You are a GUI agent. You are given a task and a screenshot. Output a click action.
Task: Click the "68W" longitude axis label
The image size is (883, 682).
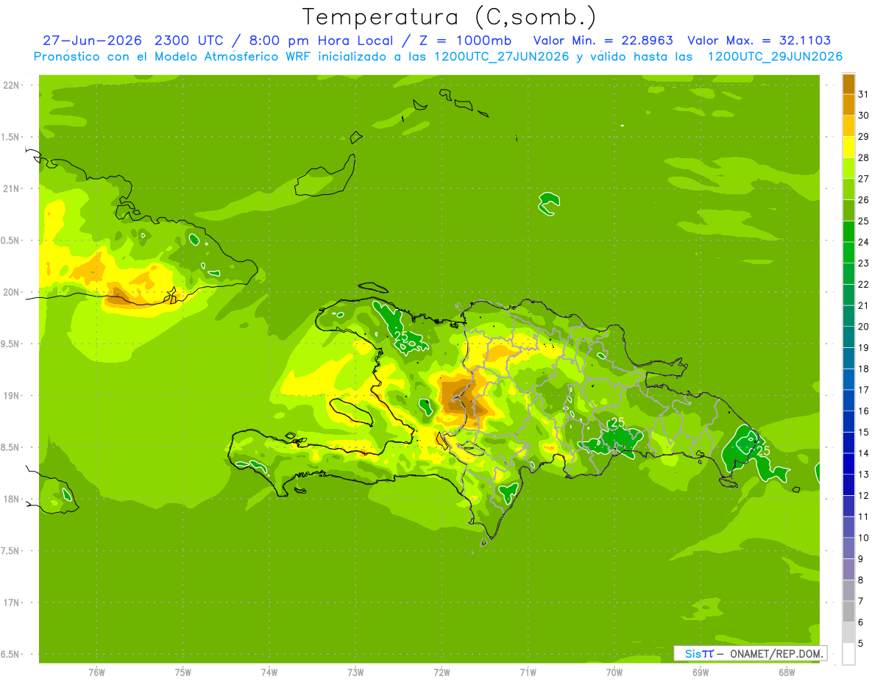[x=787, y=672]
